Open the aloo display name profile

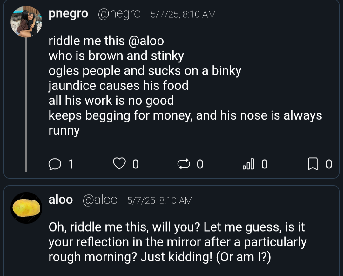pos(61,200)
